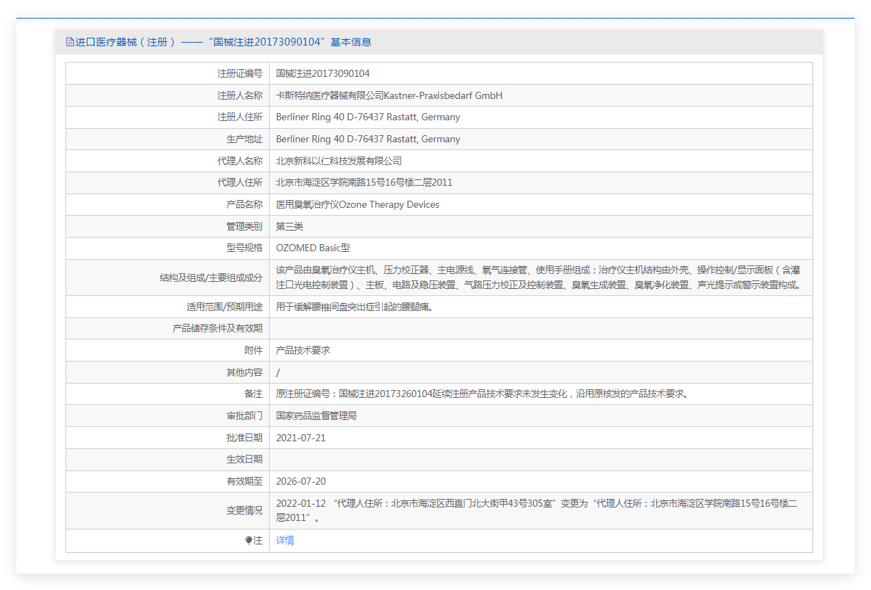Click expiry date 2026-07-20
The height and width of the screenshot is (590, 871).
301,481
